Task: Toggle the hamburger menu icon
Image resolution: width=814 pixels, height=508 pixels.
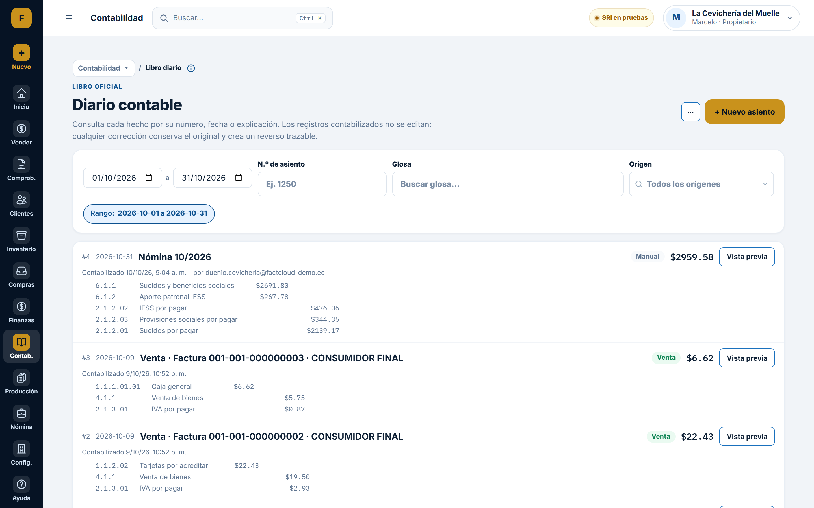Action: point(69,18)
